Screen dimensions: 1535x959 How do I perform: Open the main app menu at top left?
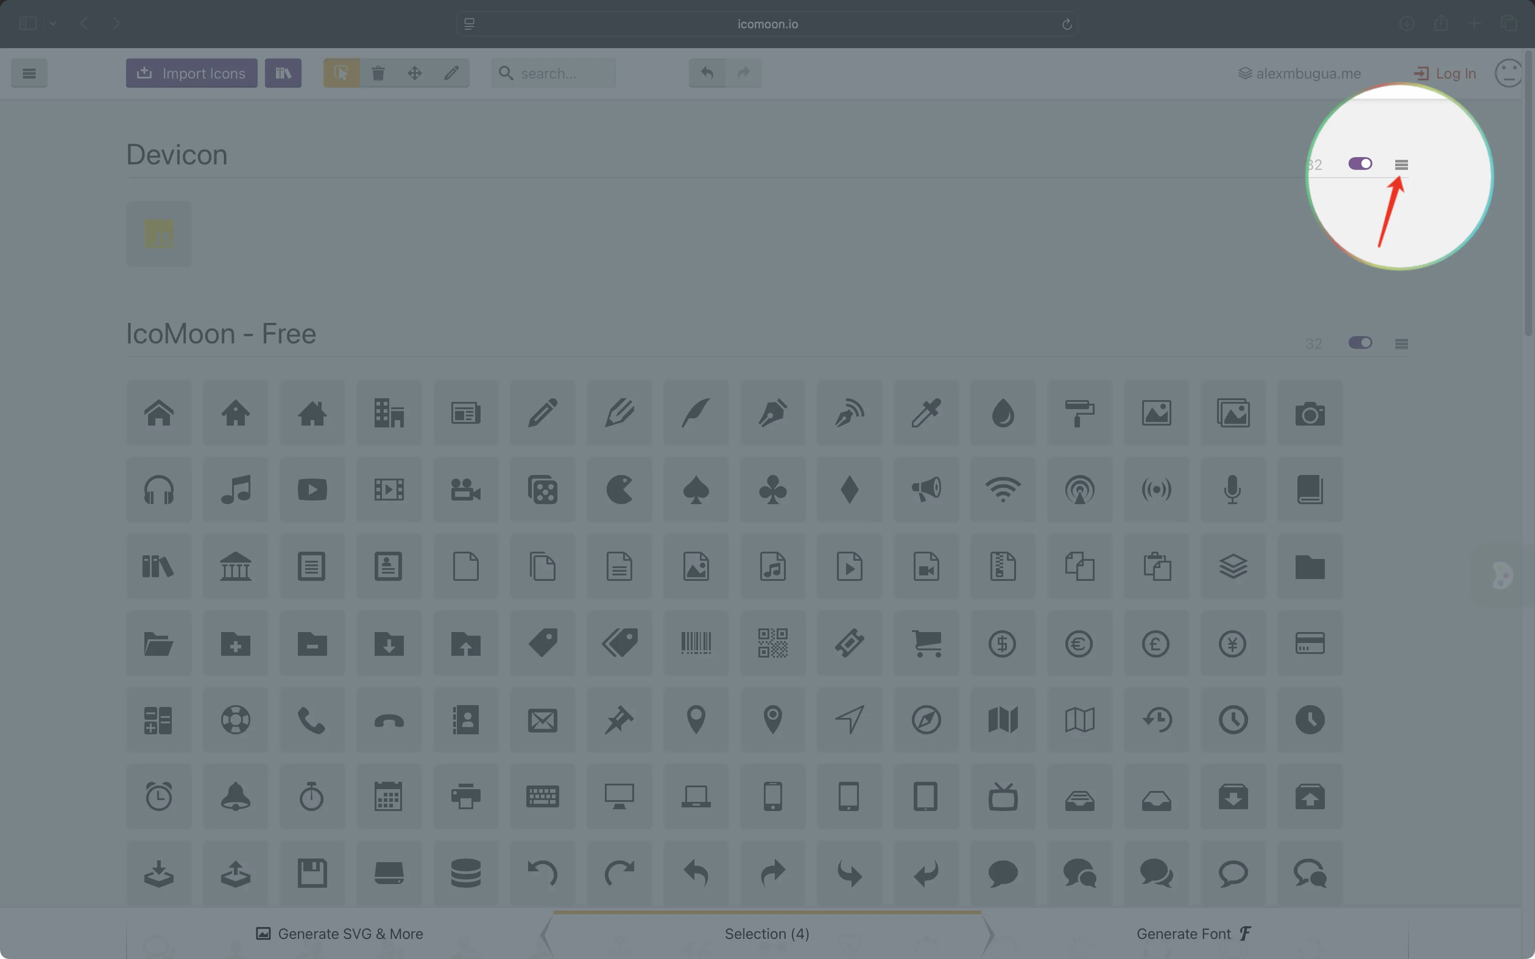tap(28, 73)
